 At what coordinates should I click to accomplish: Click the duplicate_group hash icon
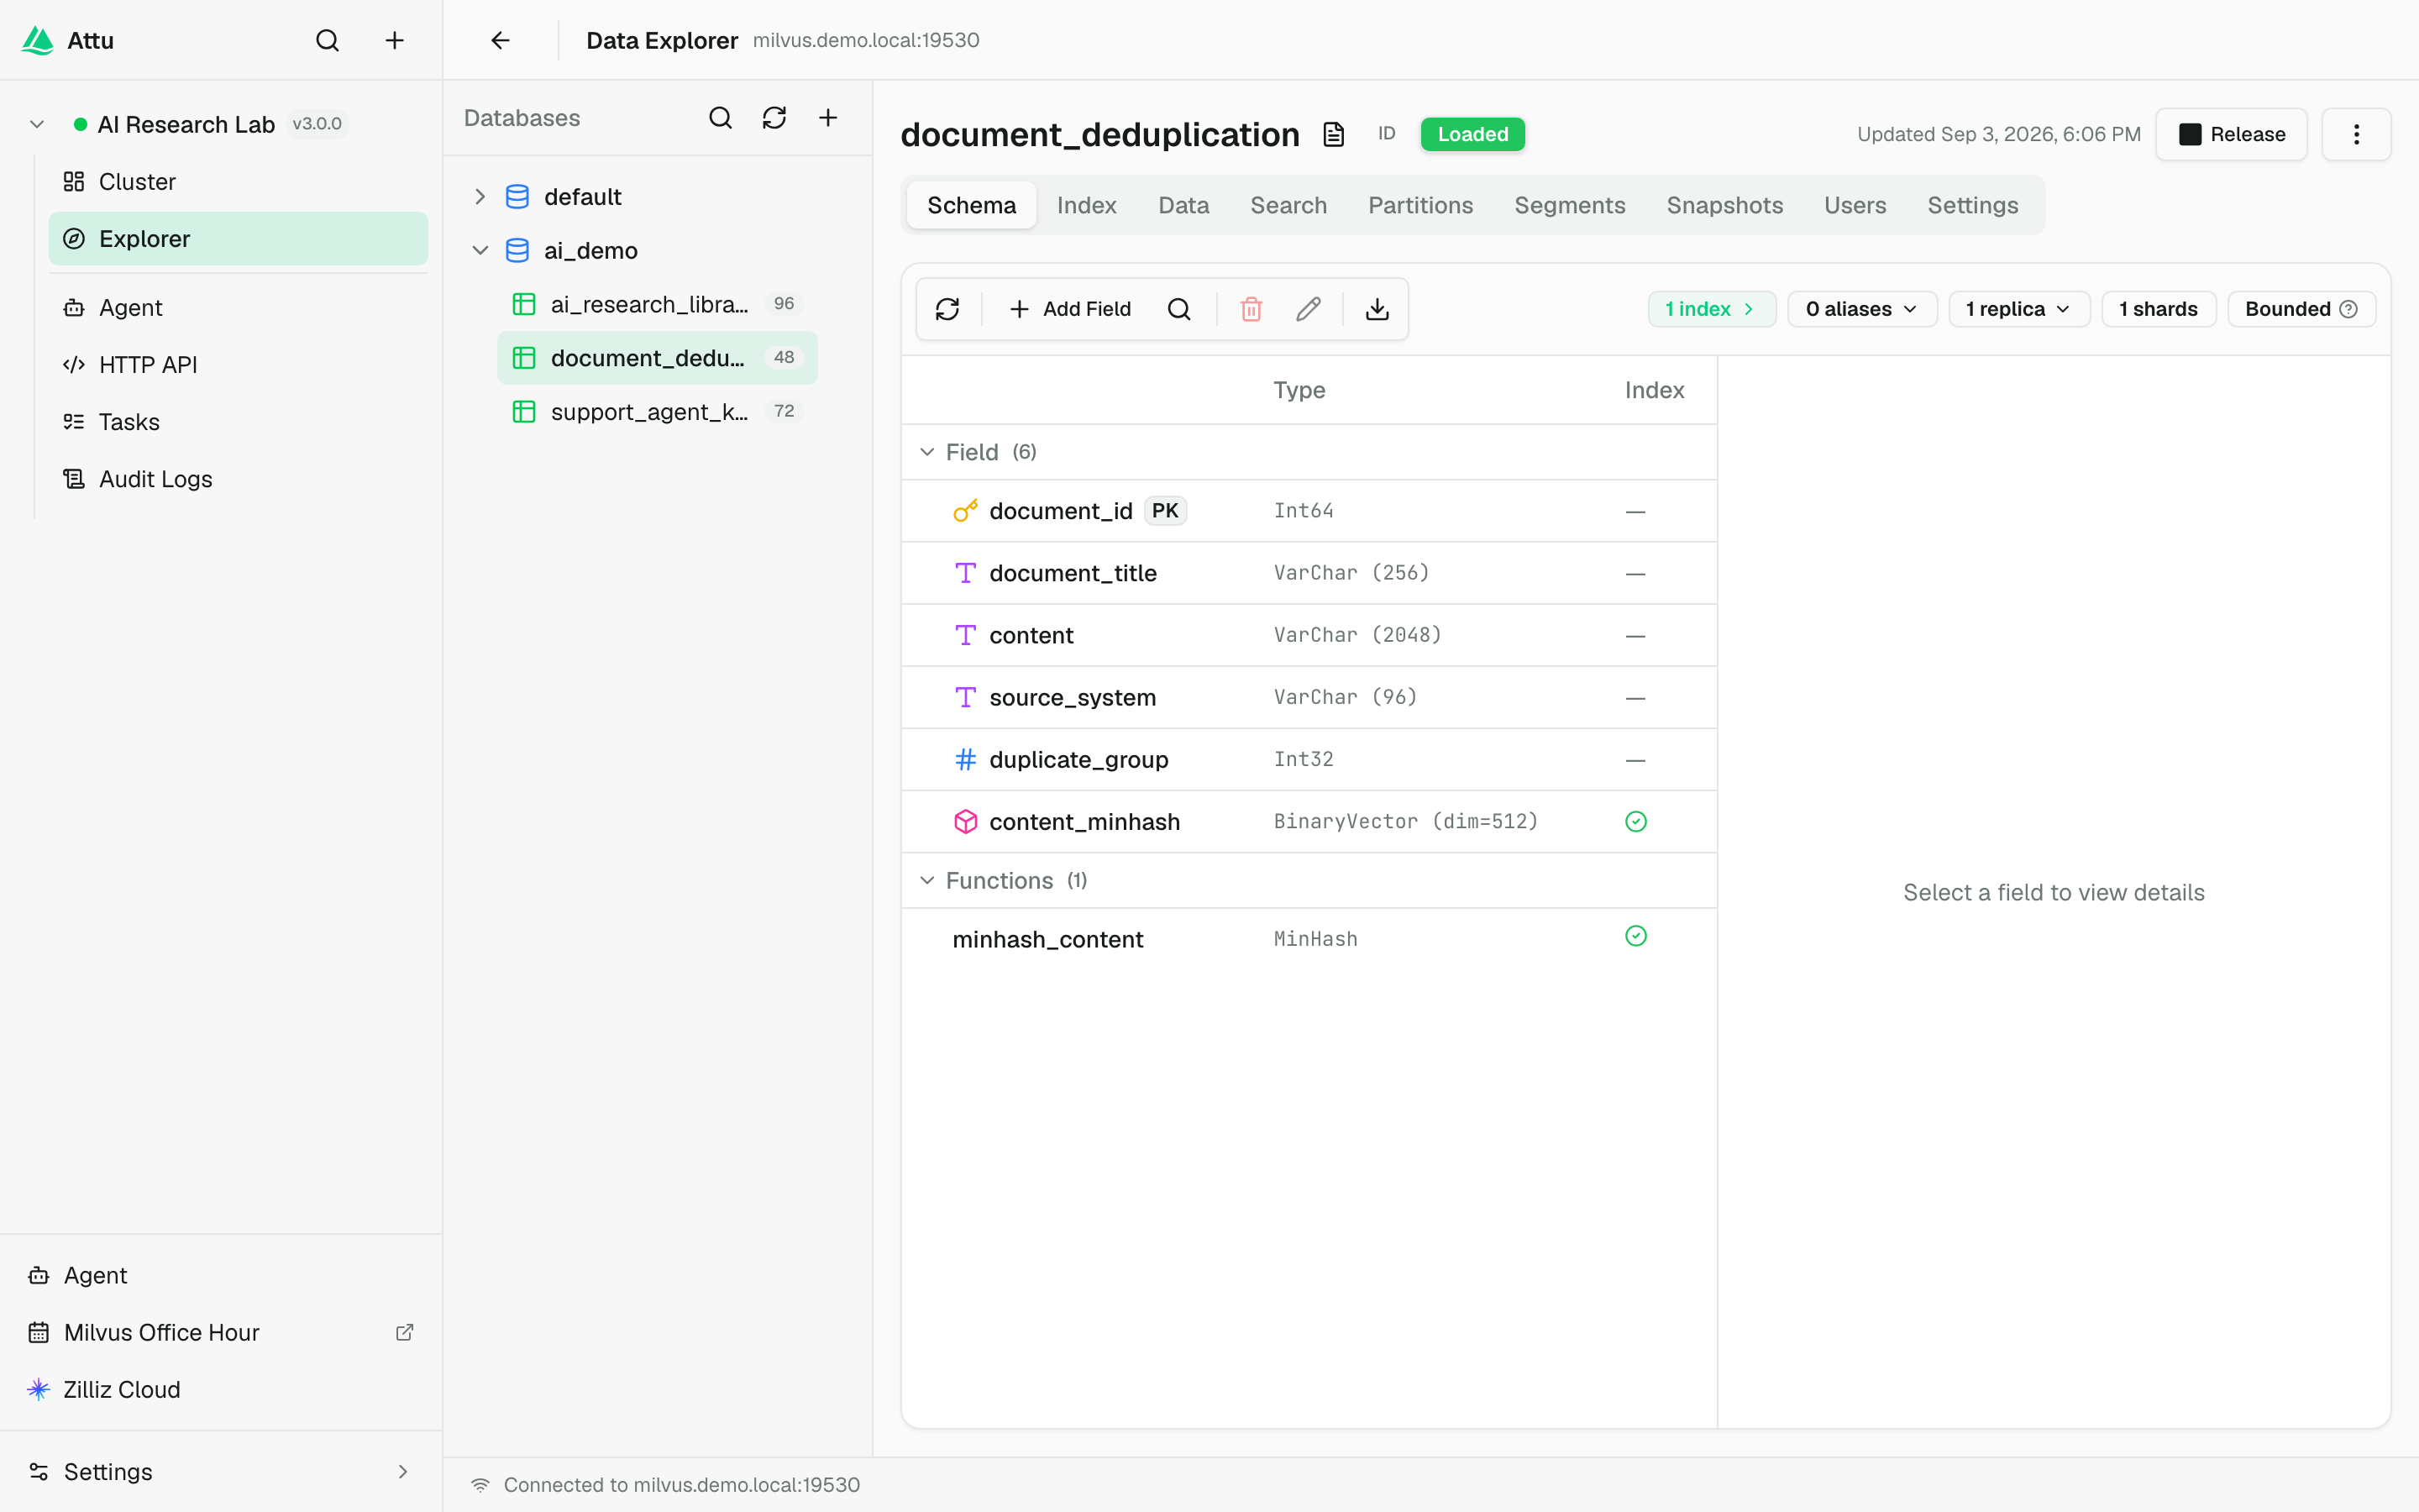[966, 760]
